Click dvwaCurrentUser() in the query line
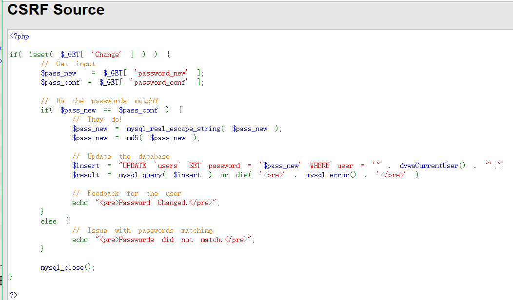Viewport: 513px width, 300px height. (x=432, y=166)
